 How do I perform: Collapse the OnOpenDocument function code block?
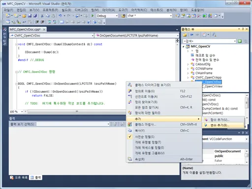pyautogui.click(x=16, y=84)
